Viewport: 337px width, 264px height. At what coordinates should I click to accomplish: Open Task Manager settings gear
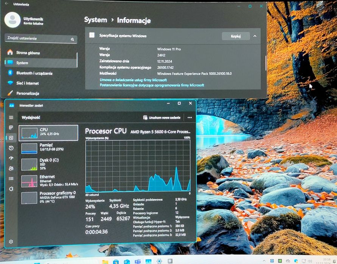[11, 241]
